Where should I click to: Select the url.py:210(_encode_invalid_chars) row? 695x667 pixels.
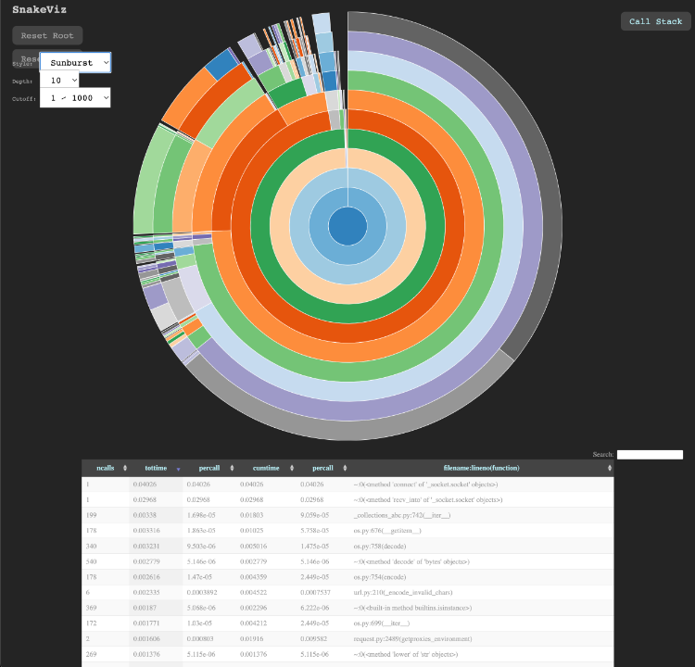(x=347, y=592)
